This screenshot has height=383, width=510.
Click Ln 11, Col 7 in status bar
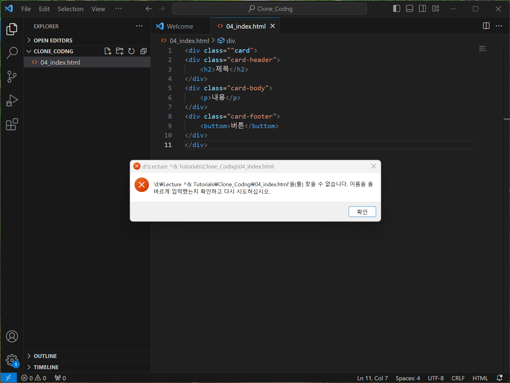pos(372,378)
